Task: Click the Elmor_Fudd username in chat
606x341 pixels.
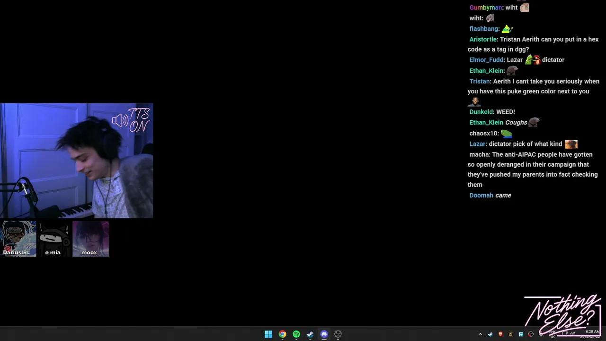Action: (x=486, y=60)
